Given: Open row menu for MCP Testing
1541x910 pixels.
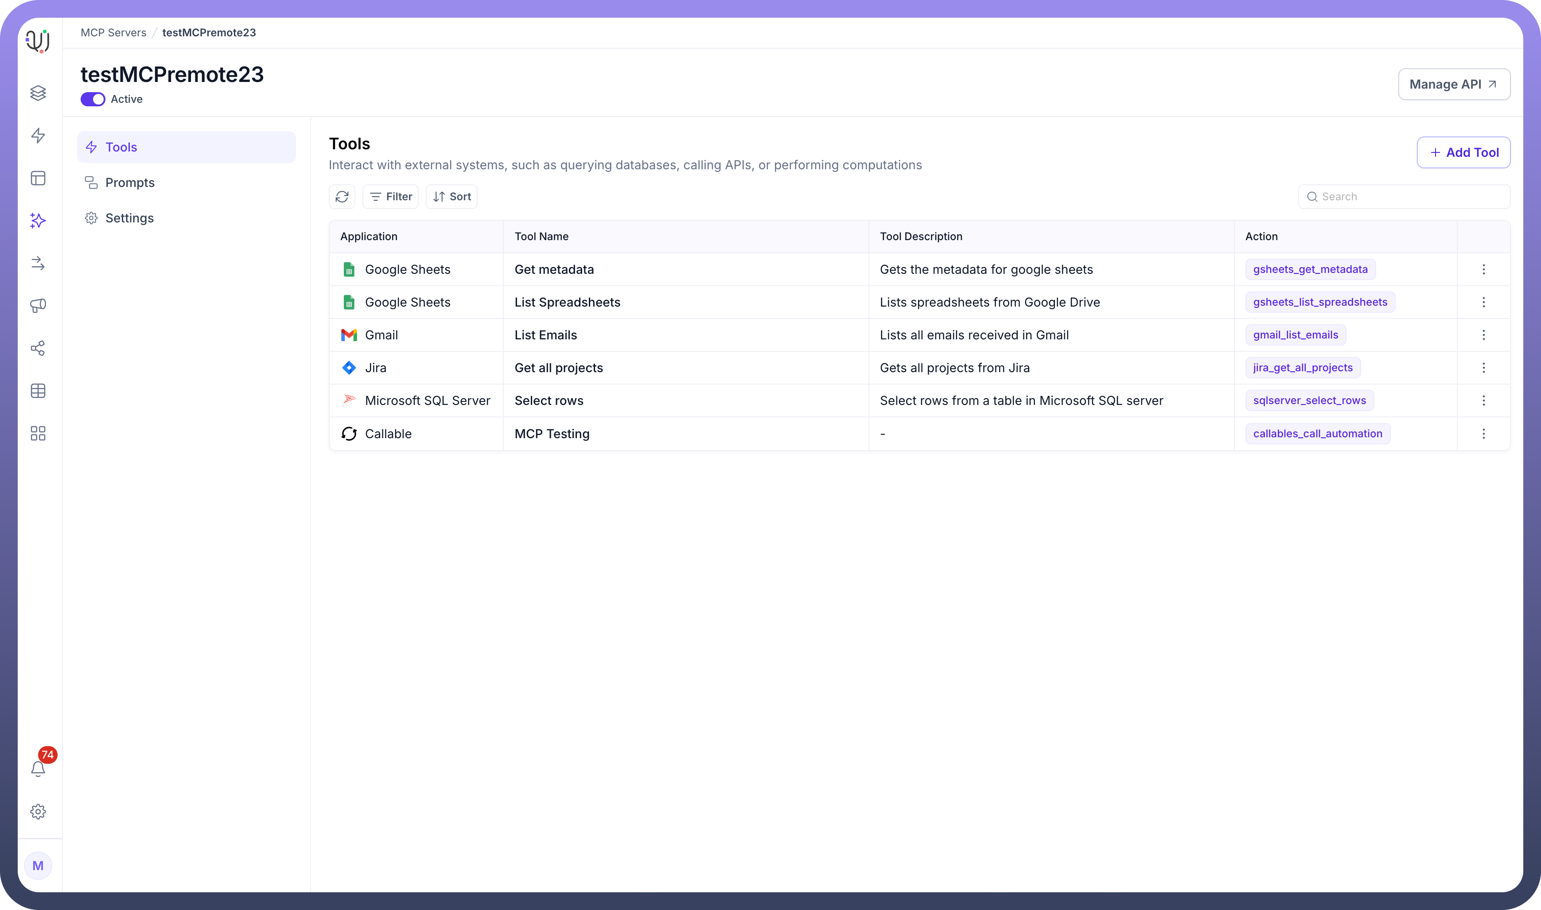Looking at the screenshot, I should click(1483, 434).
